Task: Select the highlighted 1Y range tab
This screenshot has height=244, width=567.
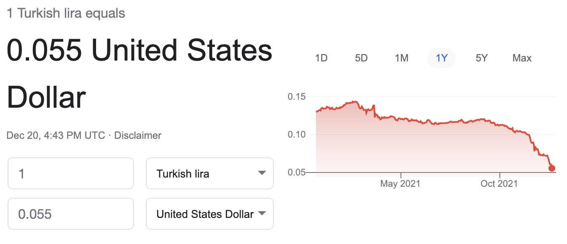Action: pyautogui.click(x=441, y=58)
